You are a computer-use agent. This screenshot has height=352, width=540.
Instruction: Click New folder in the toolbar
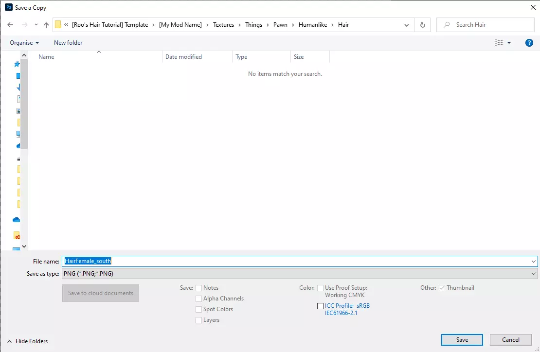68,43
